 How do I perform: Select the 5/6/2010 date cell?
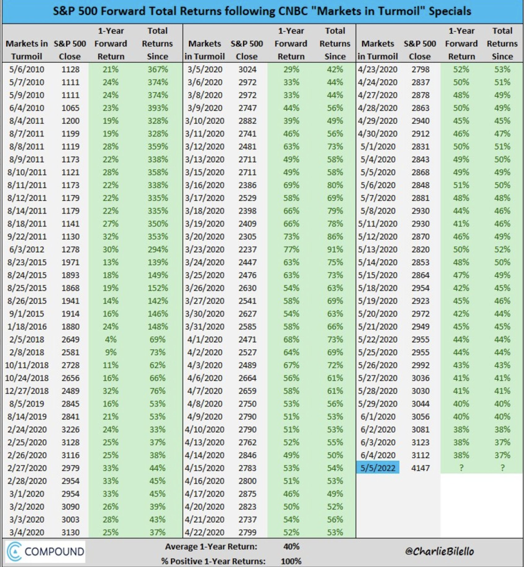click(x=27, y=69)
